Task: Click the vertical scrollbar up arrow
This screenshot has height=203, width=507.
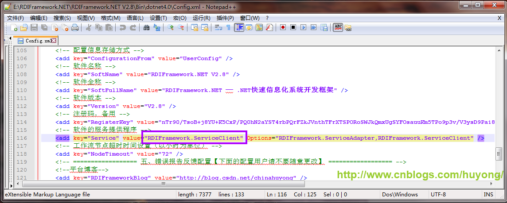Action: 499,50
